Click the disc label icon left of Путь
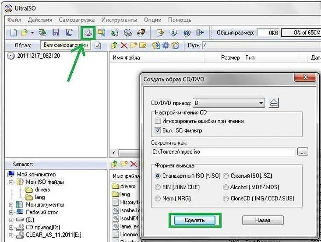This screenshot has height=242, width=321. (175, 45)
